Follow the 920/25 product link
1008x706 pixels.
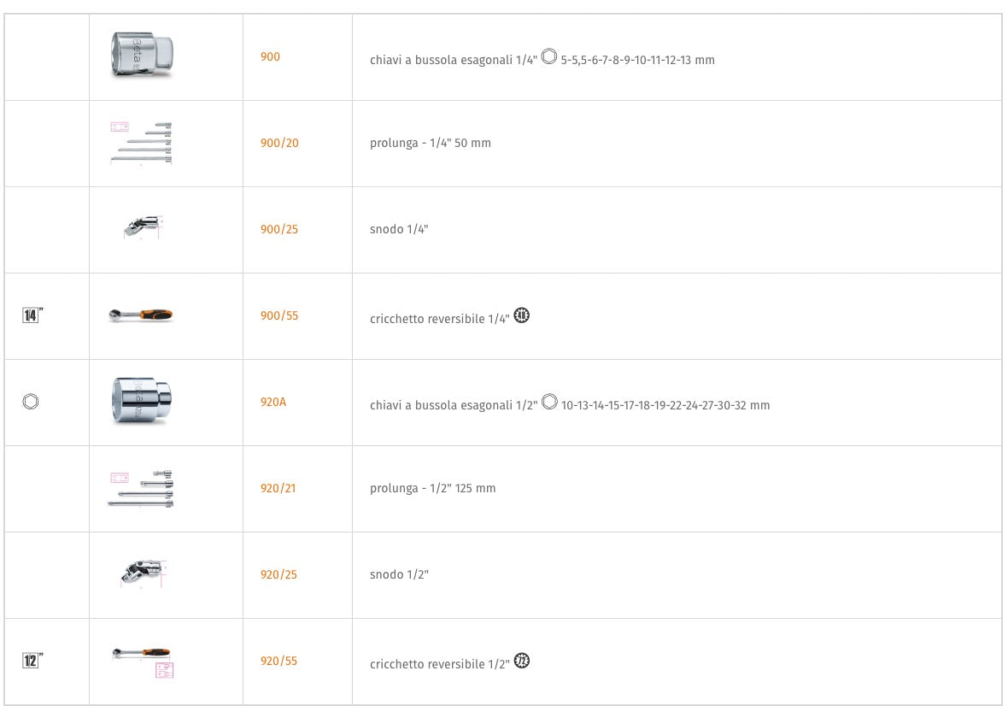pyautogui.click(x=279, y=575)
